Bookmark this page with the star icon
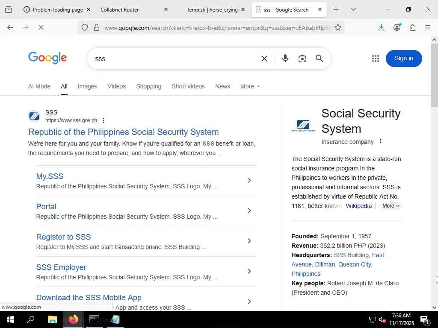The image size is (438, 328). (338, 28)
